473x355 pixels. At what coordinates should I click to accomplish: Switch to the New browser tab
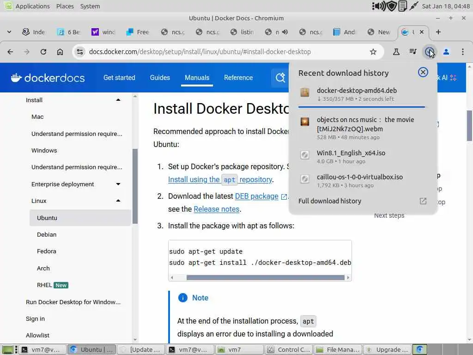(380, 32)
